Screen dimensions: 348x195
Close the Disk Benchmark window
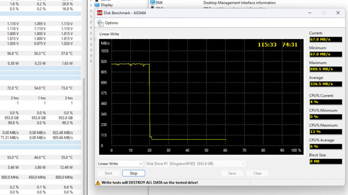click(338, 13)
